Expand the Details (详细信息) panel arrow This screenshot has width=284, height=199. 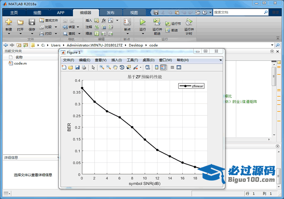coord(58,158)
